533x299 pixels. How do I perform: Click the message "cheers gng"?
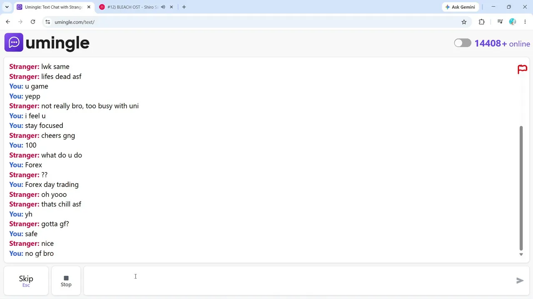point(58,135)
